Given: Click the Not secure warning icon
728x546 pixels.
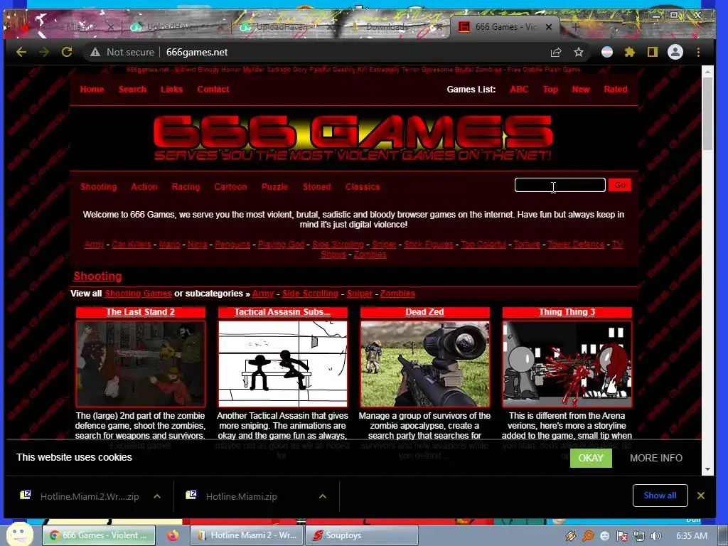Looking at the screenshot, I should click(95, 52).
